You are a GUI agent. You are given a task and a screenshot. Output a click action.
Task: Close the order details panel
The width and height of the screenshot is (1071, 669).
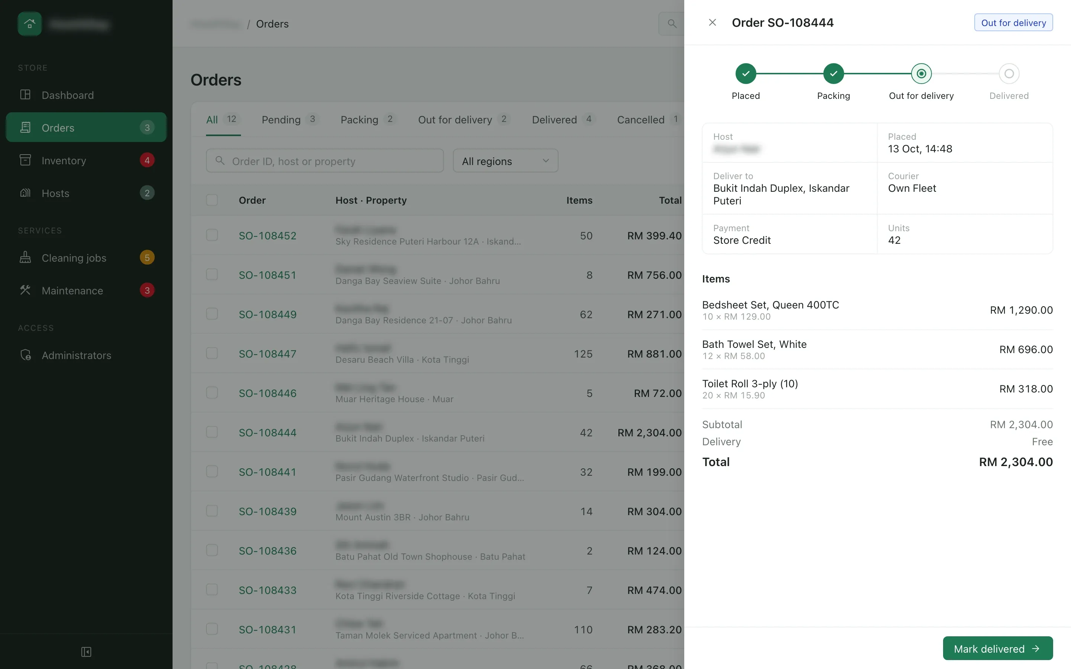coord(713,22)
